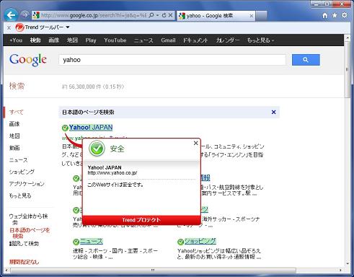The image size is (354, 277).
Task: Expand もっと見る in Google top bar
Action: click(x=261, y=40)
